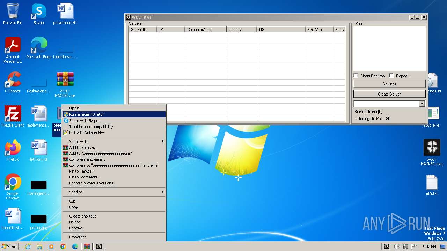Image resolution: width=447 pixels, height=251 pixels.
Task: Choose Add to archive...
Action: click(114, 147)
